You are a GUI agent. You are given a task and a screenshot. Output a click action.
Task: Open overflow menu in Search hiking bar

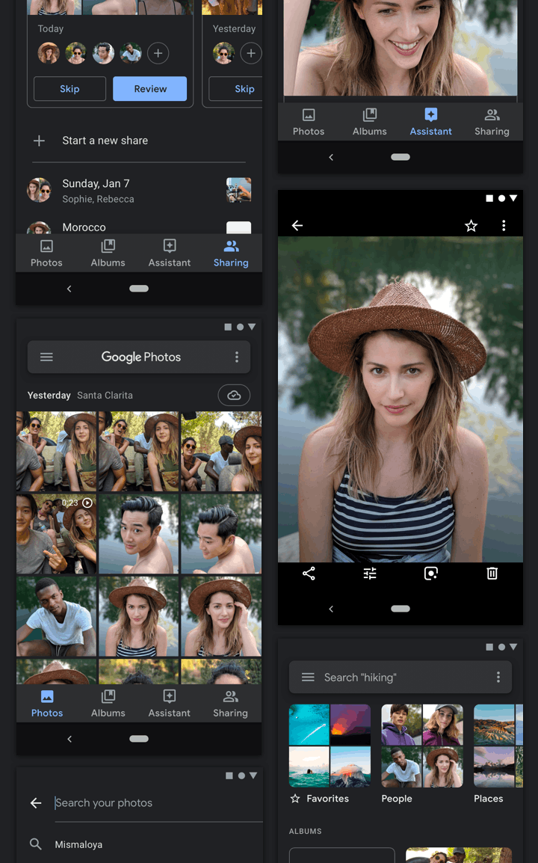click(x=498, y=677)
